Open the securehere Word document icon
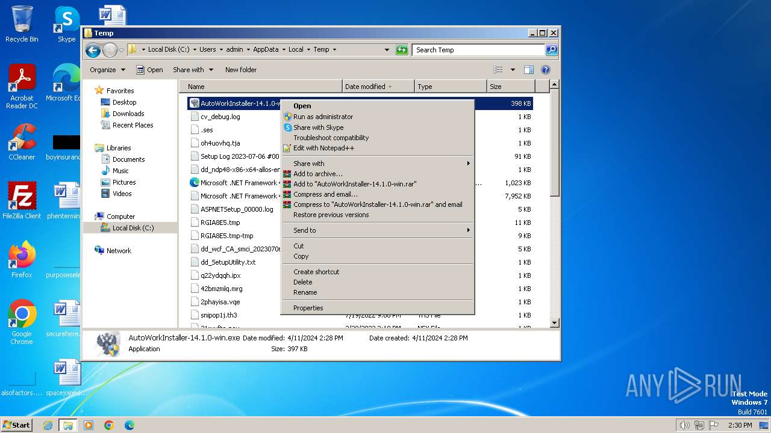 66,318
